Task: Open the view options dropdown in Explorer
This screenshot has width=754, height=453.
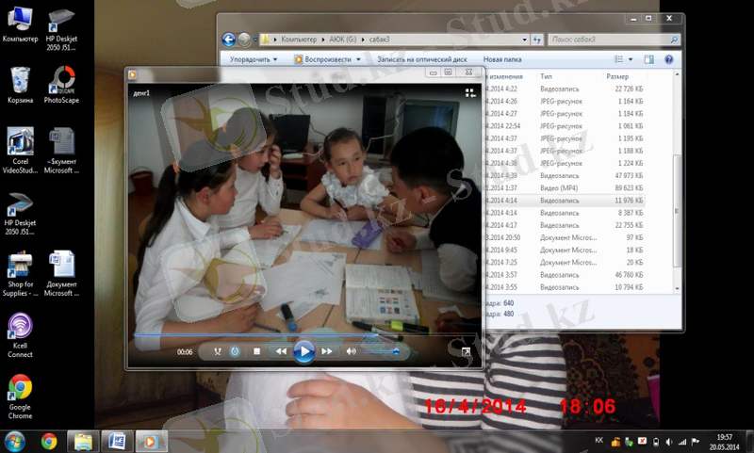Action: (633, 59)
